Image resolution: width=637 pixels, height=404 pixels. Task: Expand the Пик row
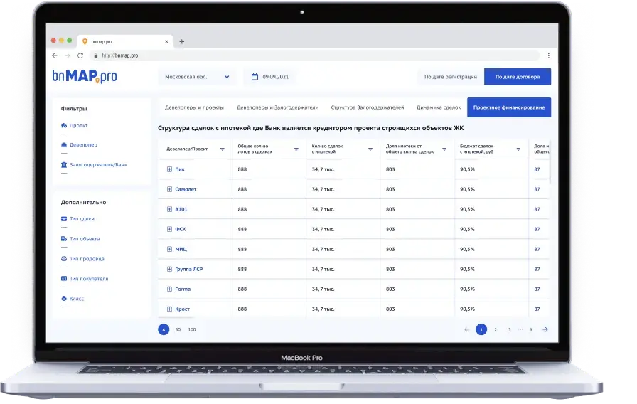coord(169,169)
